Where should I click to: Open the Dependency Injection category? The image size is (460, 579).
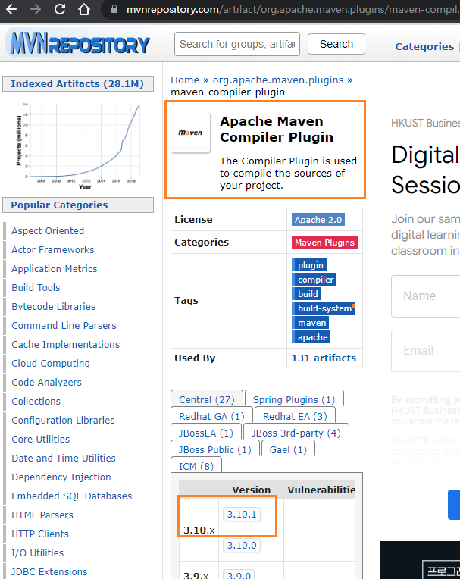click(x=61, y=477)
